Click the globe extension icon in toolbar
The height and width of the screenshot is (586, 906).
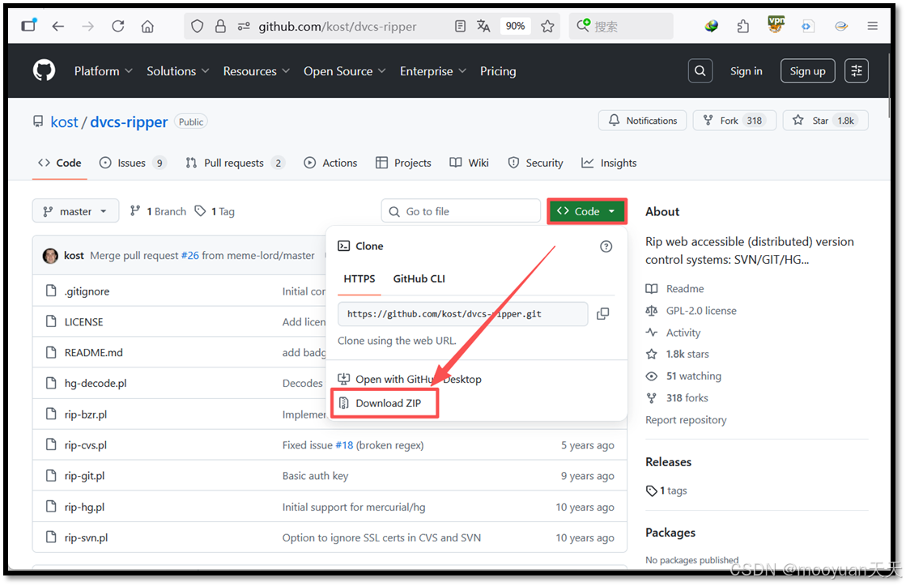(712, 26)
